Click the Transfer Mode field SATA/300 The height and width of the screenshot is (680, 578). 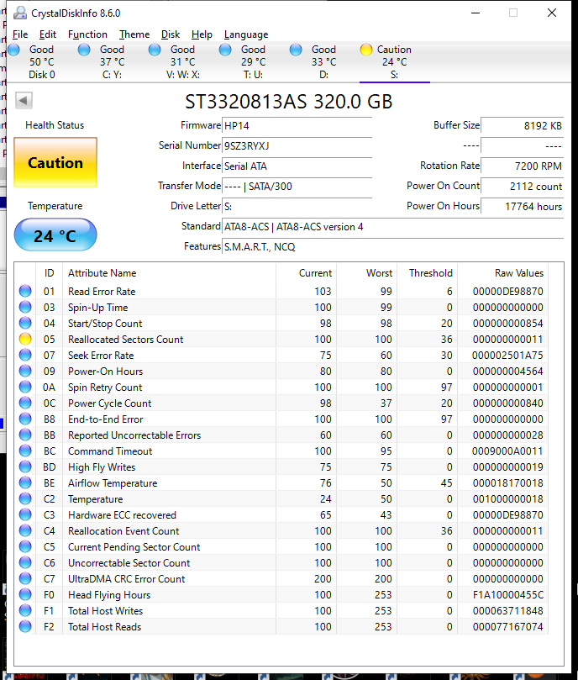pyautogui.click(x=297, y=187)
